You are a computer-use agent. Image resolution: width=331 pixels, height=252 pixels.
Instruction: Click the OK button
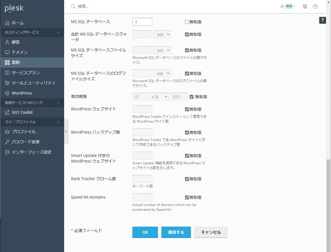coord(145,232)
